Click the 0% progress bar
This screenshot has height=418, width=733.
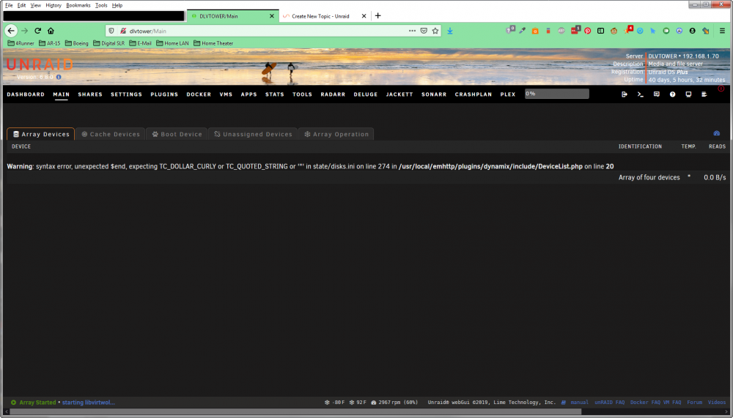[557, 94]
